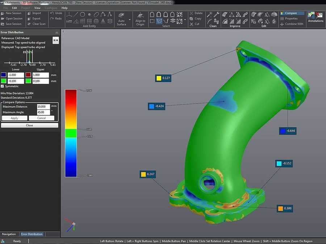Click the Clear Scan icon

(29, 24)
